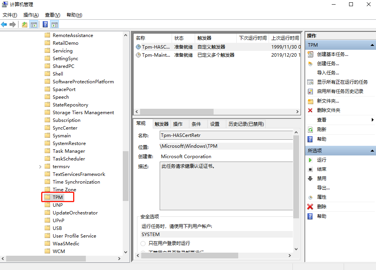Run the selected task with 运行
The width and height of the screenshot is (376, 270).
coord(321,160)
